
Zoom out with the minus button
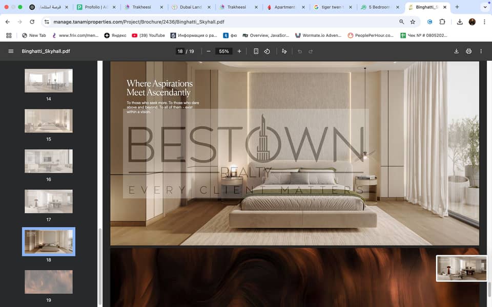pos(209,51)
